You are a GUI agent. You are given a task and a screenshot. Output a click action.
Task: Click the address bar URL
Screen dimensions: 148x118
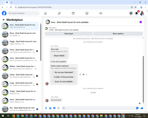[x=35, y=7]
